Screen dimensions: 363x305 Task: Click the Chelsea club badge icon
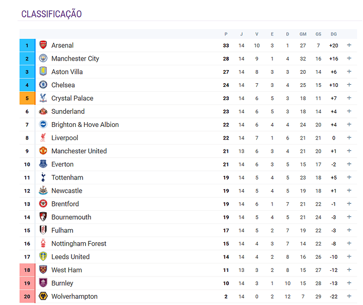click(43, 85)
